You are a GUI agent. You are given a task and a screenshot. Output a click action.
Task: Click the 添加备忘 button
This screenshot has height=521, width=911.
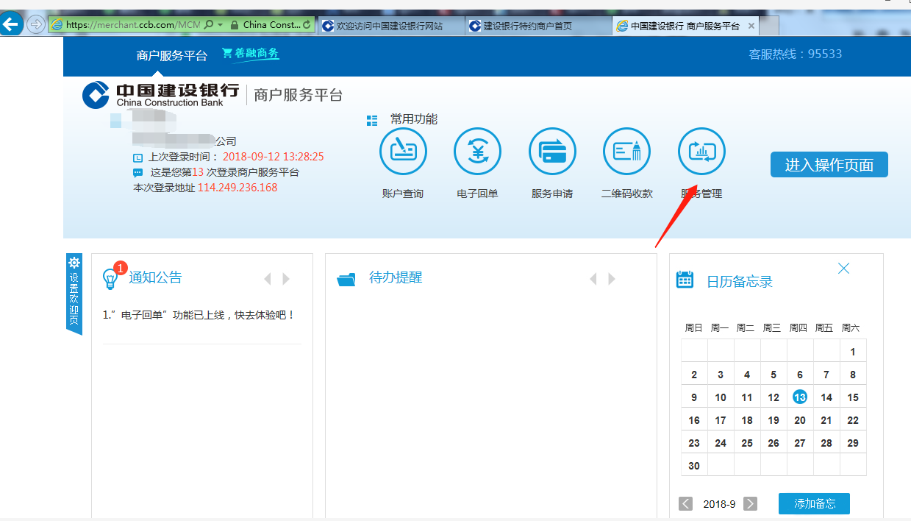(814, 504)
